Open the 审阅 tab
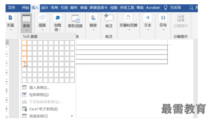The image size is (208, 121). click(84, 8)
